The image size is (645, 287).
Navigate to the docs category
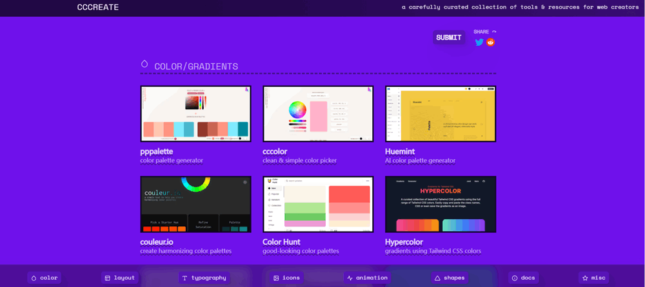523,278
